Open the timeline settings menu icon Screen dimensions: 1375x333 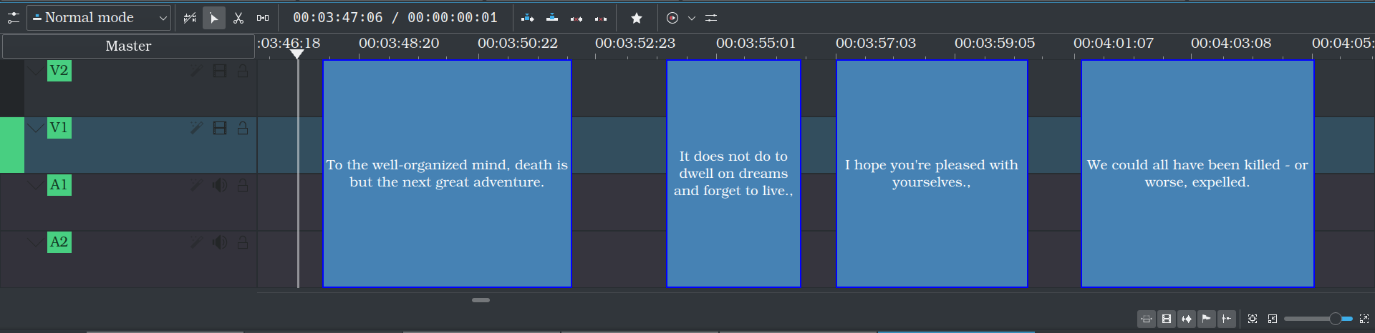pyautogui.click(x=14, y=18)
